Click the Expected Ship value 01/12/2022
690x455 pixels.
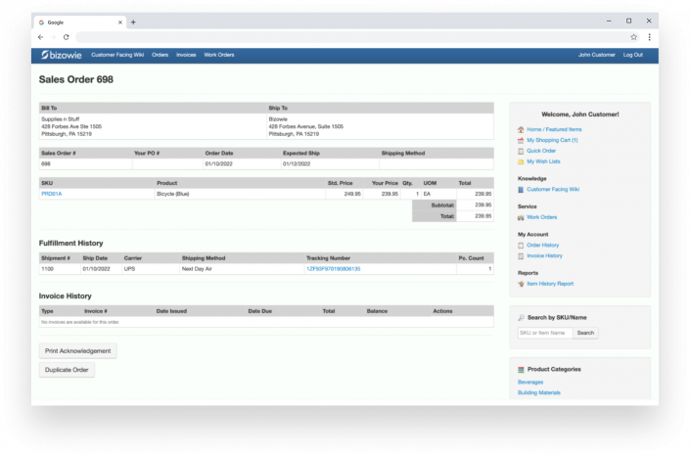click(297, 163)
